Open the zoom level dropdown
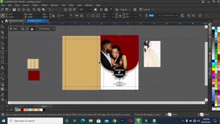 point(91,10)
